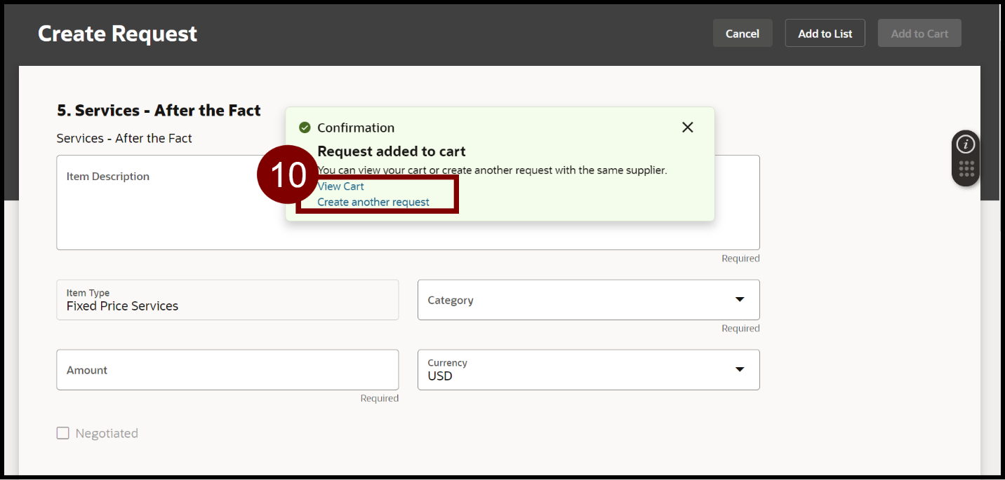Click the Negotiated checkbox label text
Screen dimensions: 1005x480
pos(107,434)
